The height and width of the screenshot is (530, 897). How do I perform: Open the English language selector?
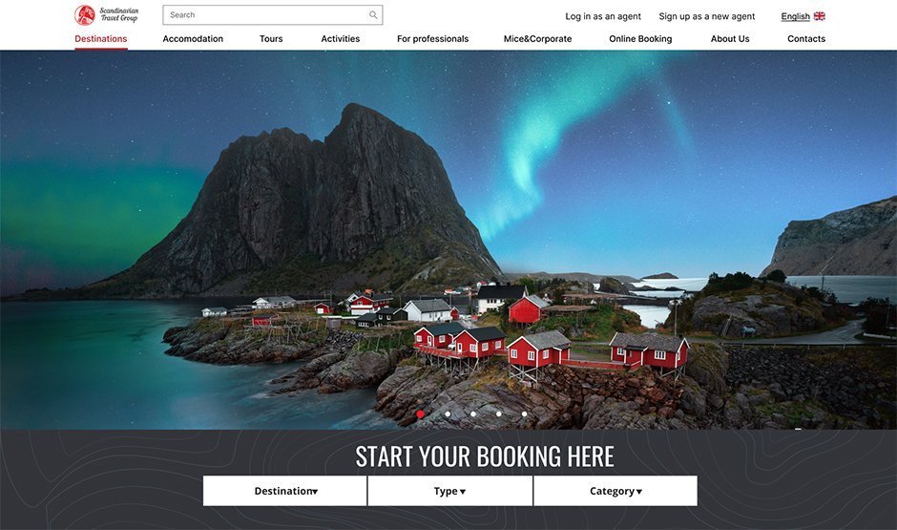(795, 16)
